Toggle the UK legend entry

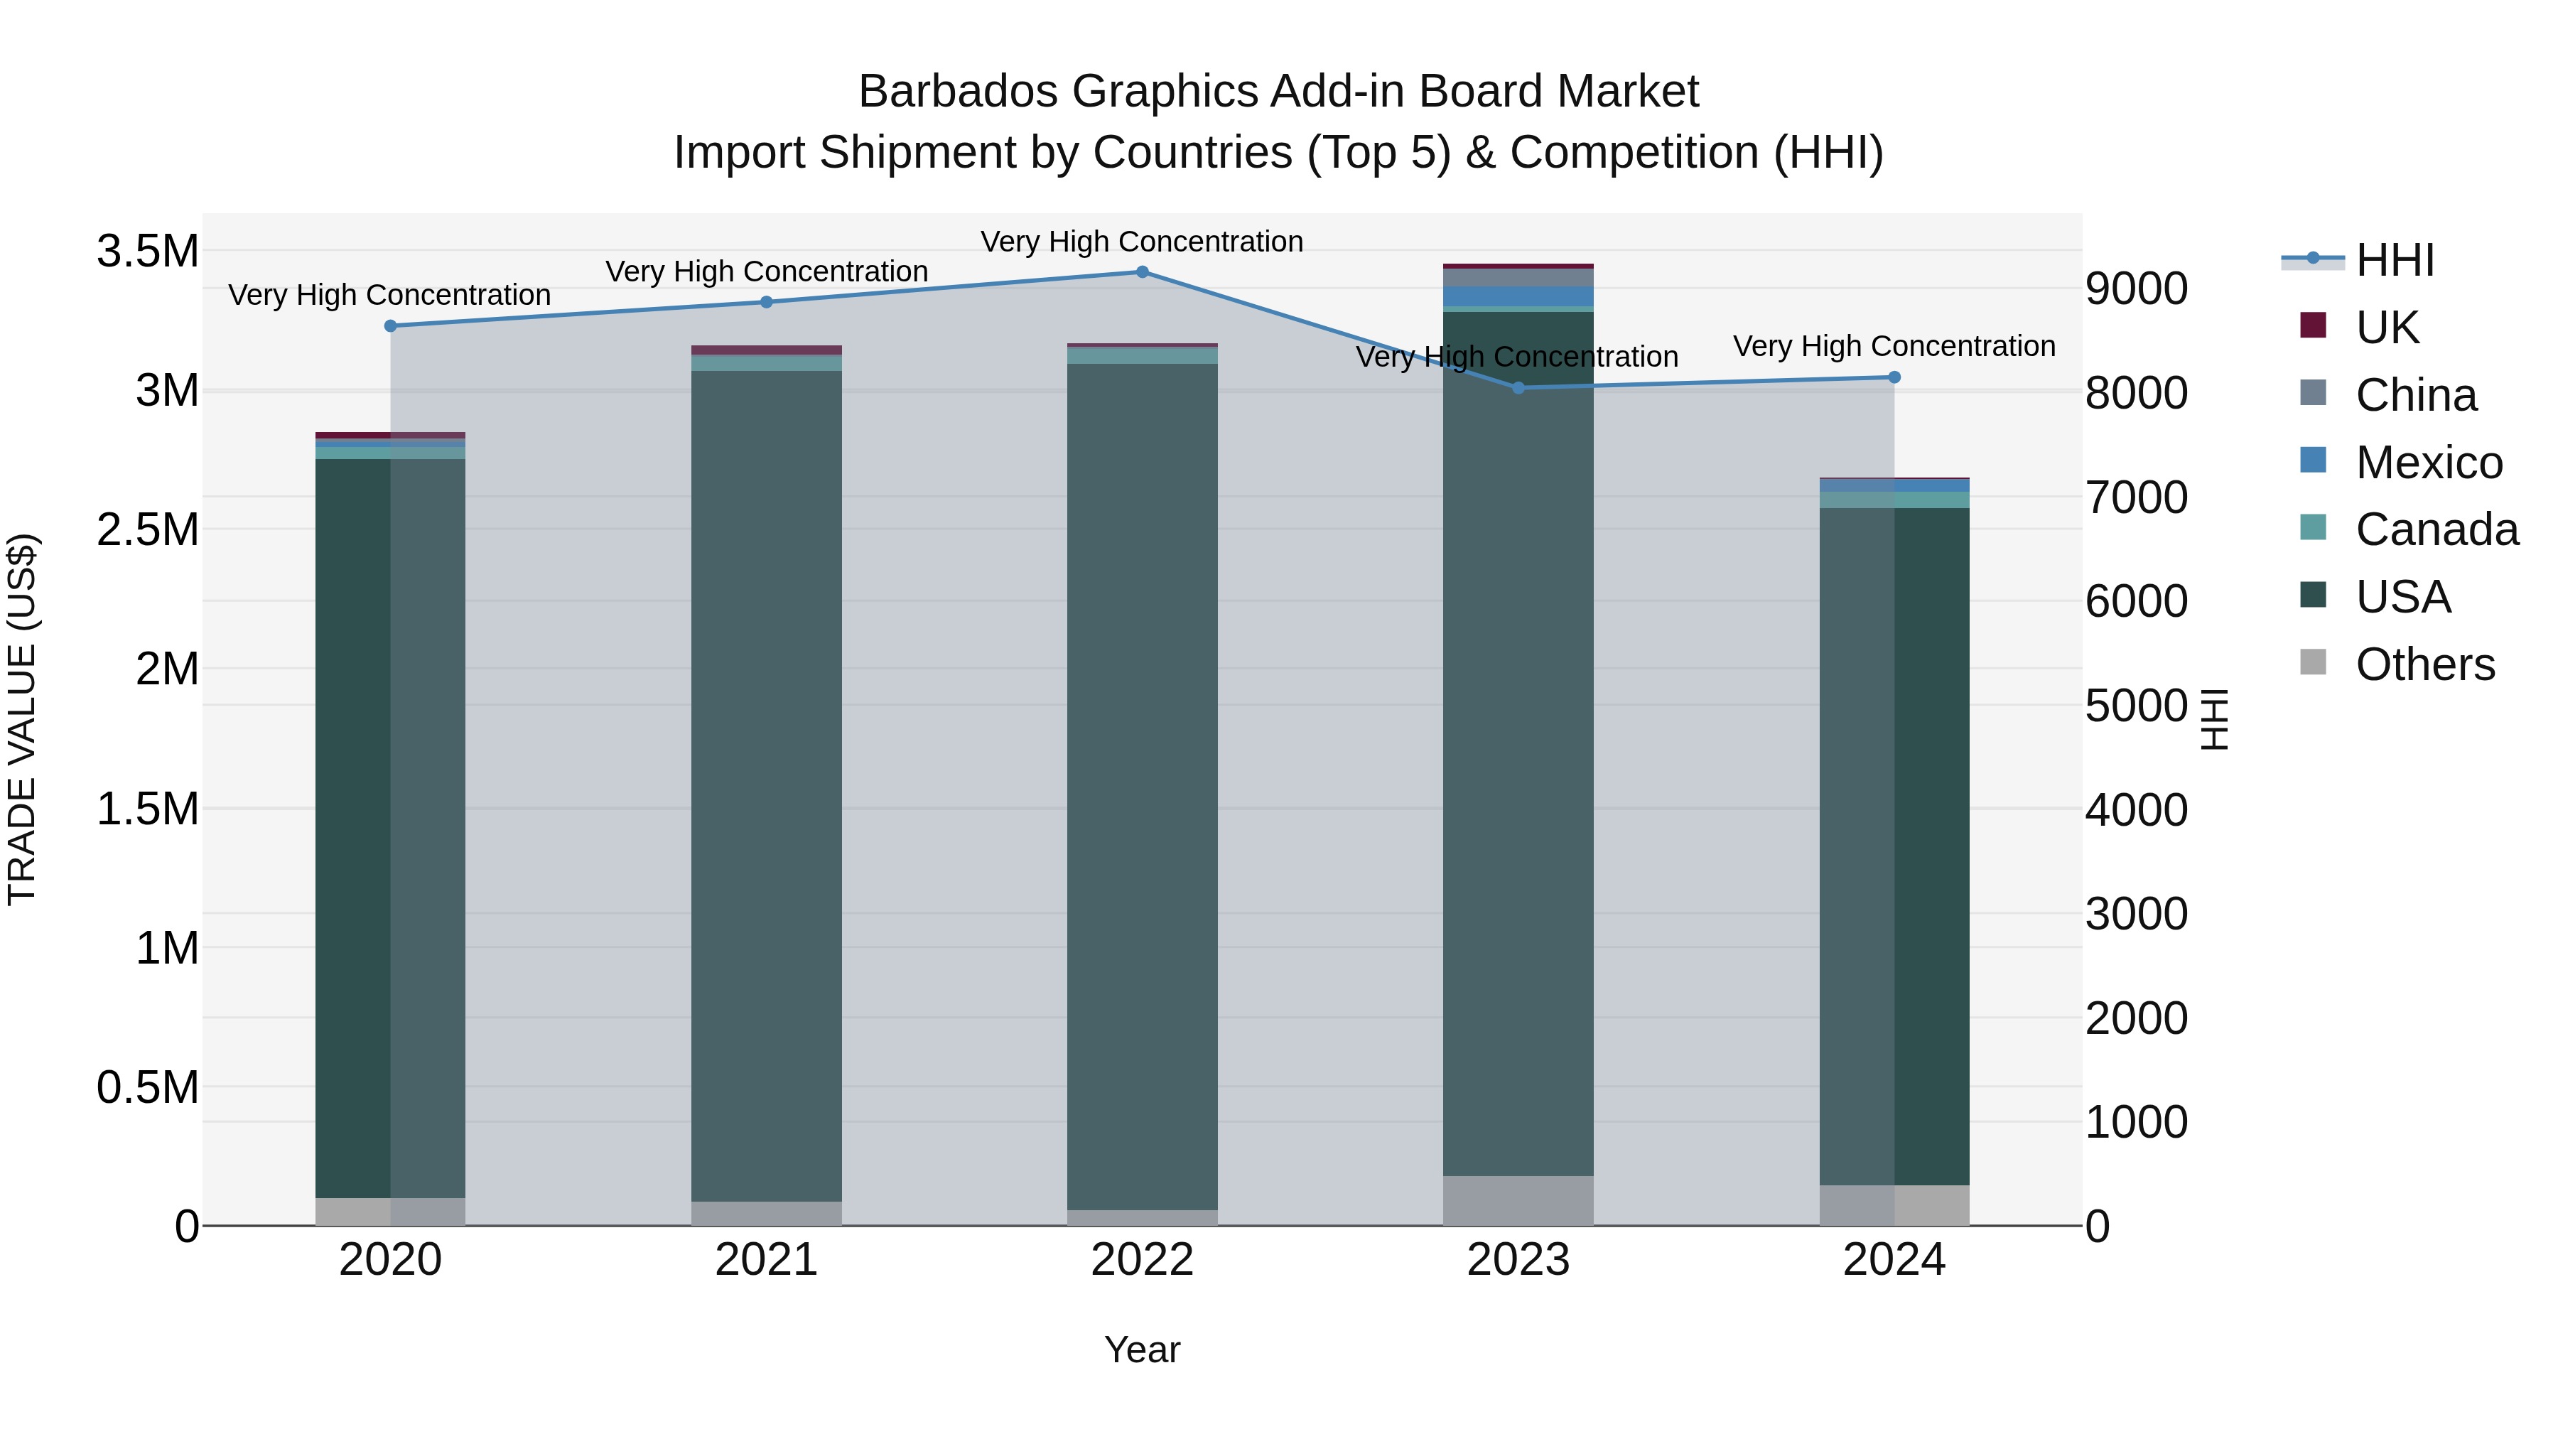[2359, 327]
